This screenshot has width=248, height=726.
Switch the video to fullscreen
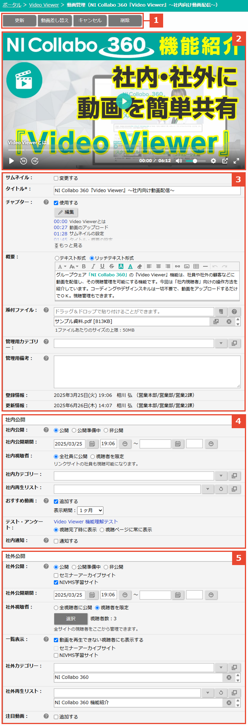pyautogui.click(x=236, y=161)
